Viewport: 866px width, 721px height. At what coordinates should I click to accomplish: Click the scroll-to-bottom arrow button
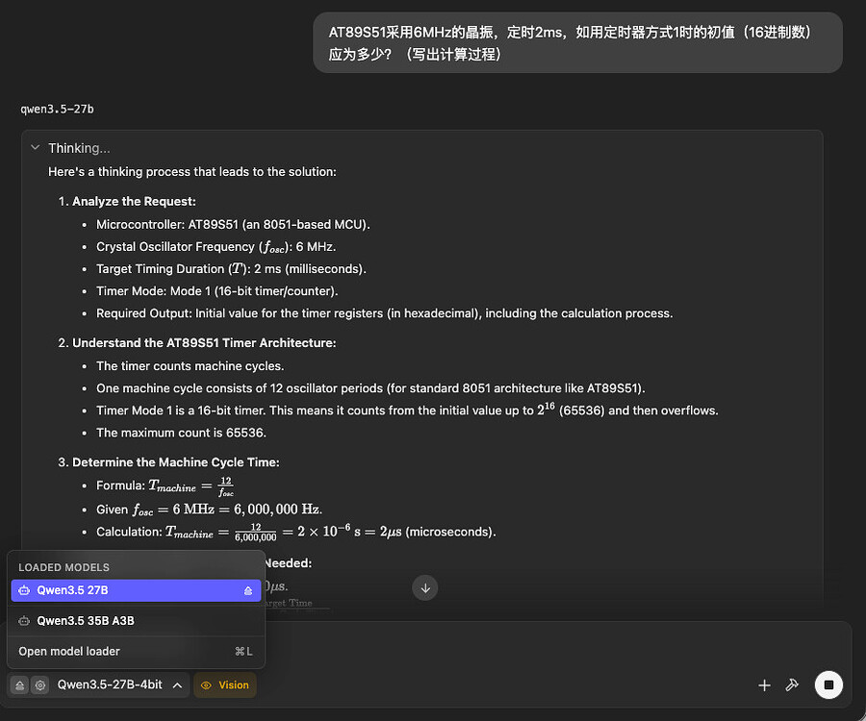424,588
